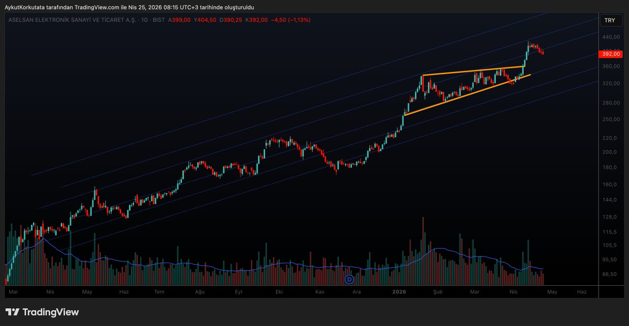The height and width of the screenshot is (326, 629).
Task: Click the low value D390,25
Action: [230, 20]
